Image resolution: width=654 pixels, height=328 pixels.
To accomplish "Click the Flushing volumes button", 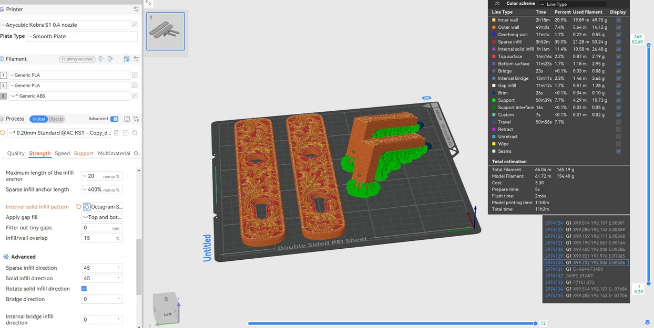I will point(77,59).
